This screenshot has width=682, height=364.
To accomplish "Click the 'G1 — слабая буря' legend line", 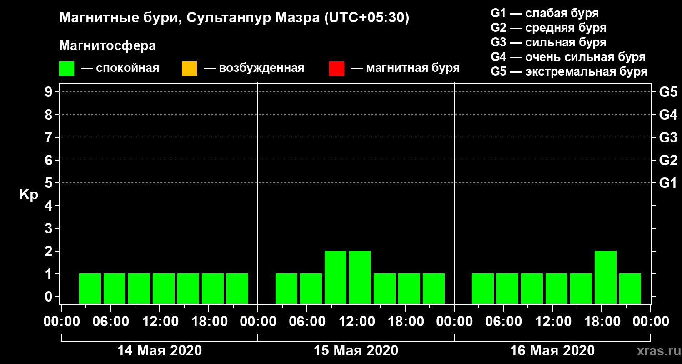I will (x=545, y=13).
